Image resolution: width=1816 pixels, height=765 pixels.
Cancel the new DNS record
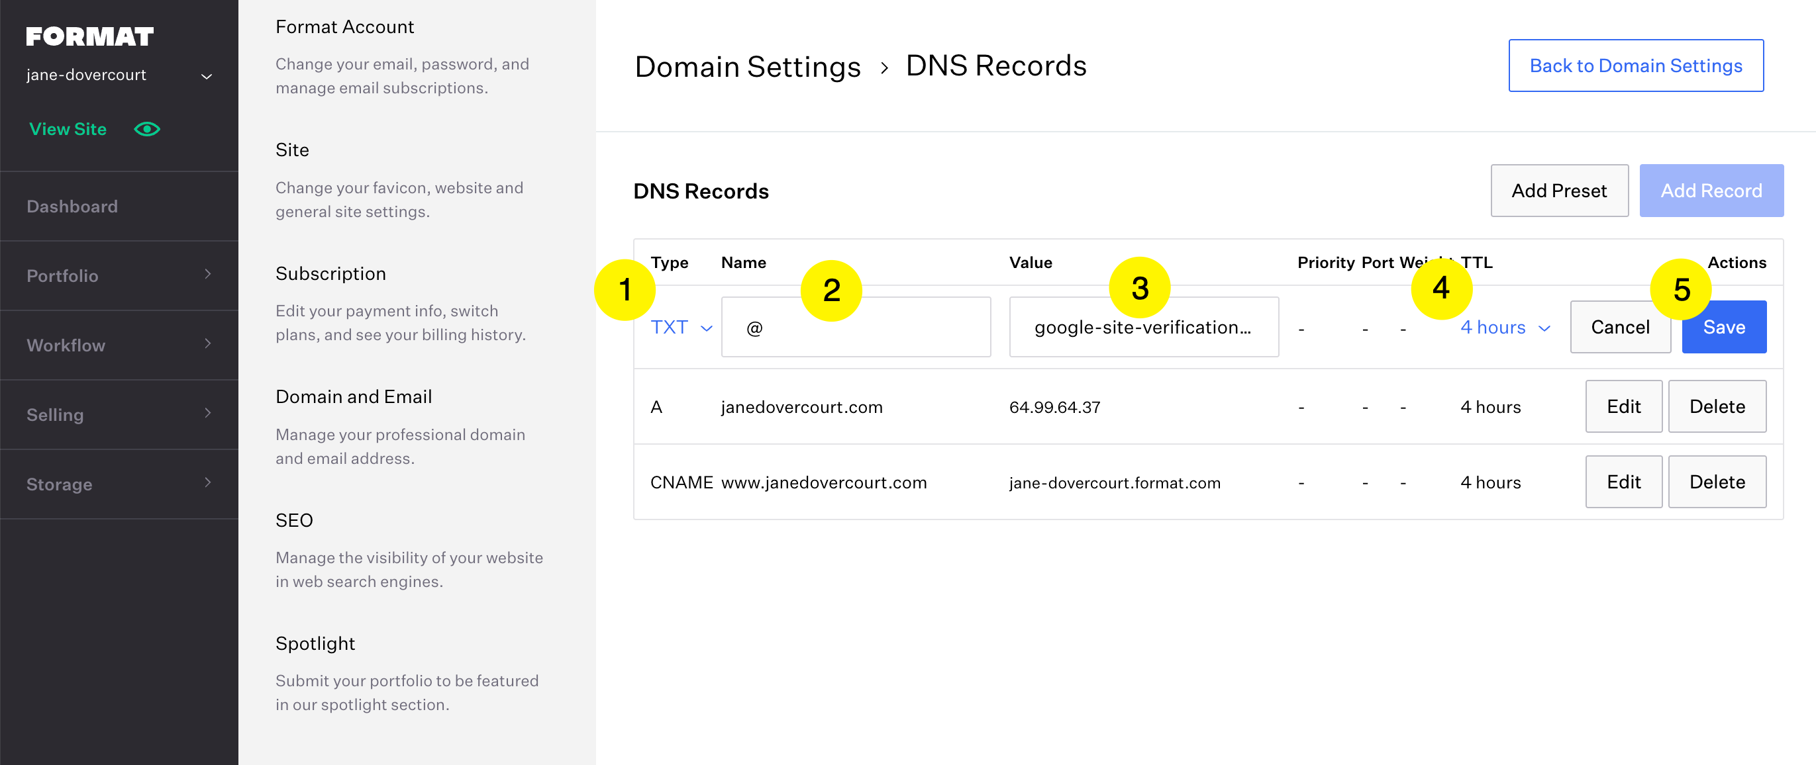[x=1619, y=328]
